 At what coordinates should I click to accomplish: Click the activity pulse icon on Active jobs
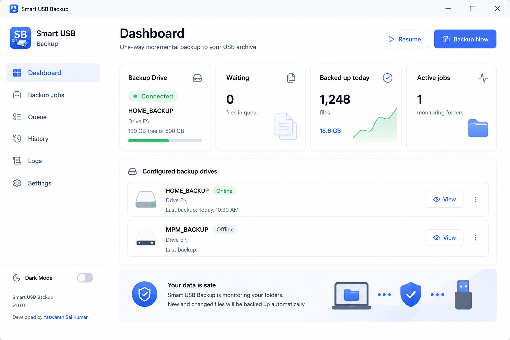[483, 78]
